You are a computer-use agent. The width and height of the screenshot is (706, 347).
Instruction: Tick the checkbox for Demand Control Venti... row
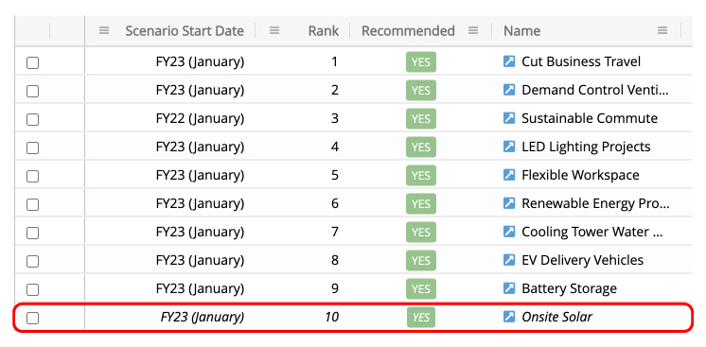[32, 91]
